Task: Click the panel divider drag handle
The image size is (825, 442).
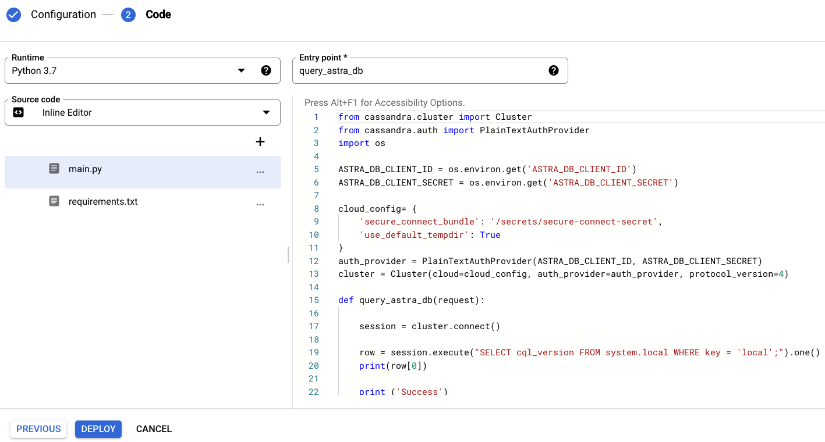Action: click(x=288, y=255)
